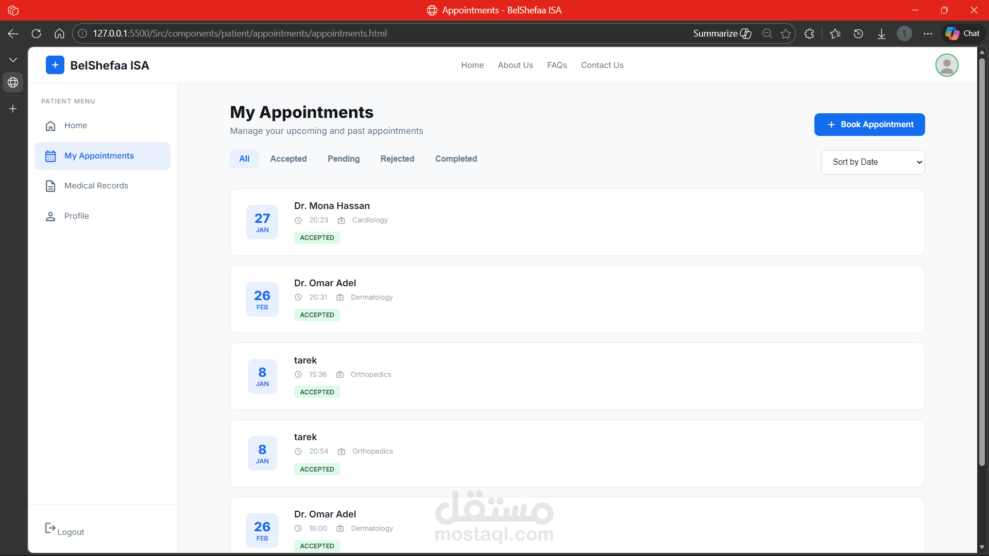Open the user profile avatar icon
The width and height of the screenshot is (989, 556).
point(946,65)
